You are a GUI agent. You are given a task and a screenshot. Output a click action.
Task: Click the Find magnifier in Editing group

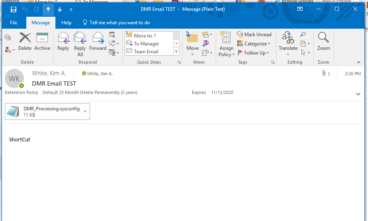coord(303,35)
